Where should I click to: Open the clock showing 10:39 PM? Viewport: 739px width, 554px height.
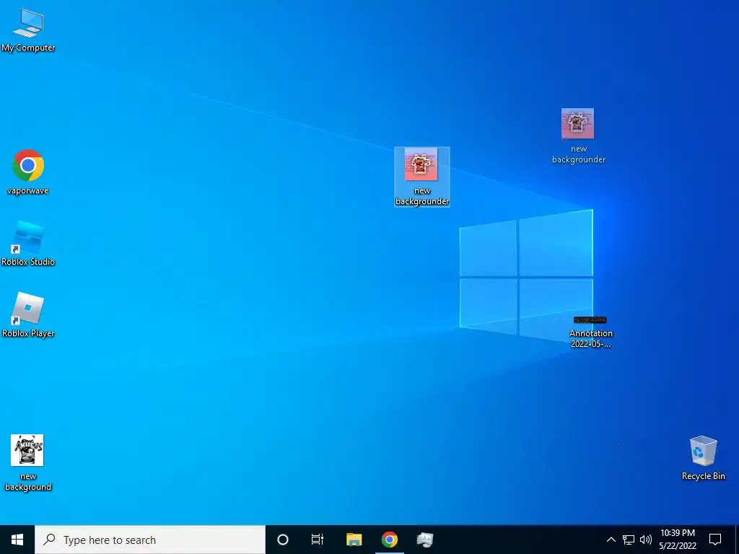click(677, 540)
